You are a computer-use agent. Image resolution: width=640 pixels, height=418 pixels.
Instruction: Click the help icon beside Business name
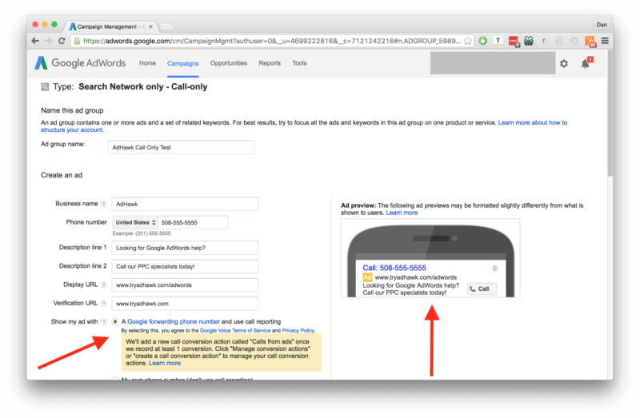pyautogui.click(x=104, y=204)
